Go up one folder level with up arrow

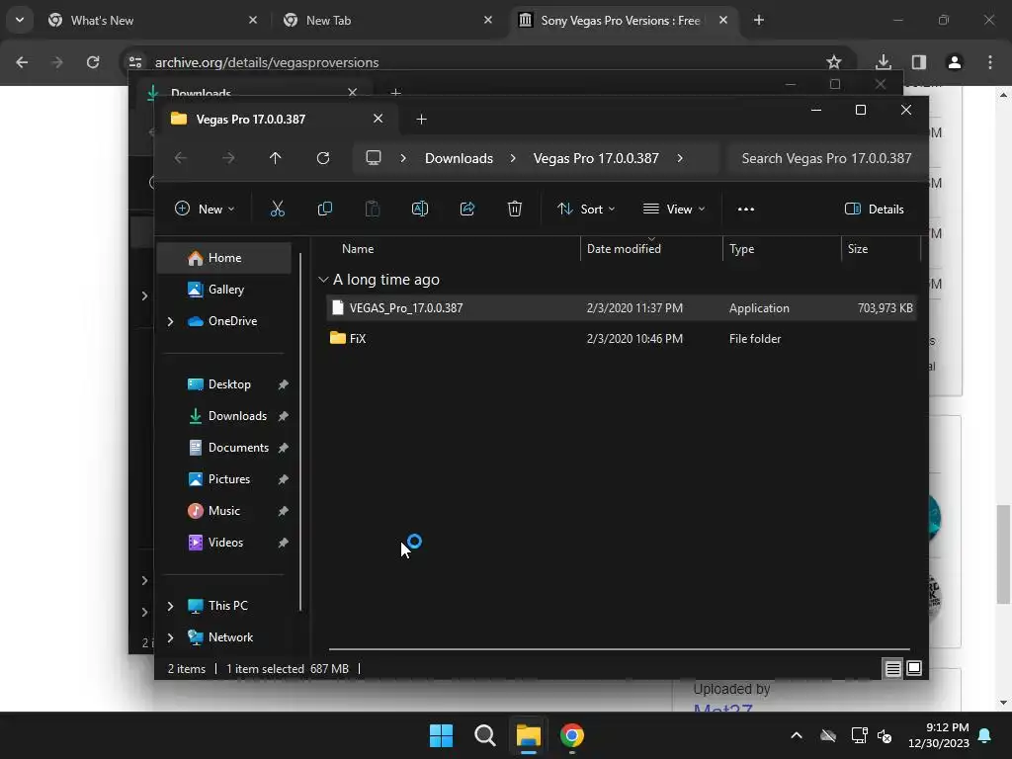[x=275, y=158]
